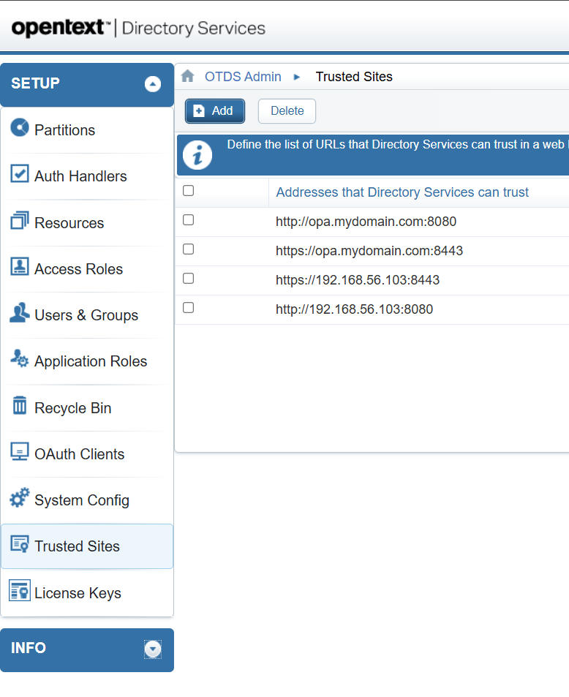Viewport: 569px width, 697px height.
Task: Click the Delete button
Action: pos(287,111)
